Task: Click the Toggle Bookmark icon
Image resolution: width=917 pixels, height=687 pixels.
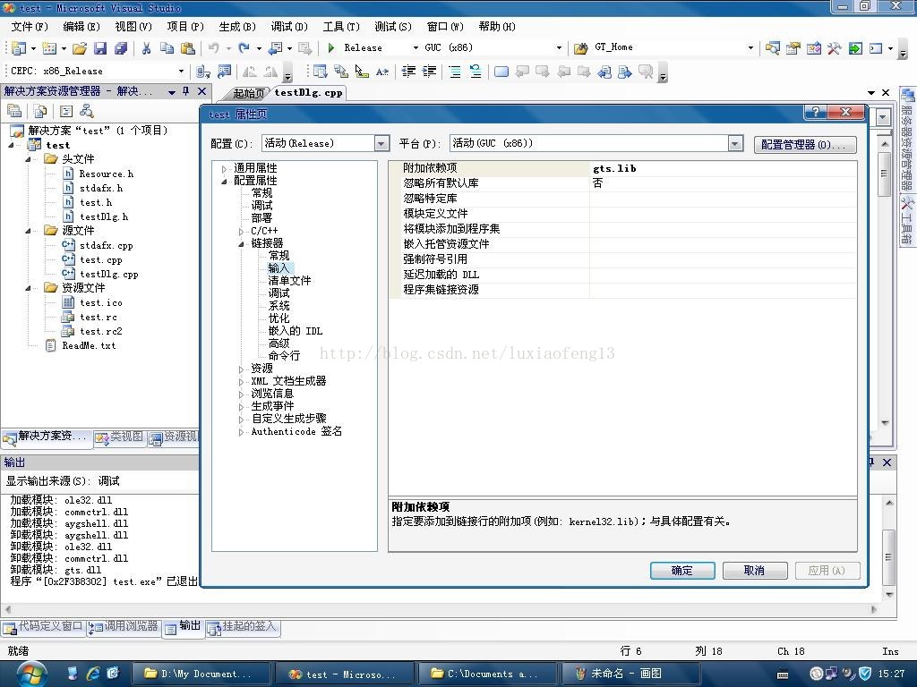Action: click(501, 72)
